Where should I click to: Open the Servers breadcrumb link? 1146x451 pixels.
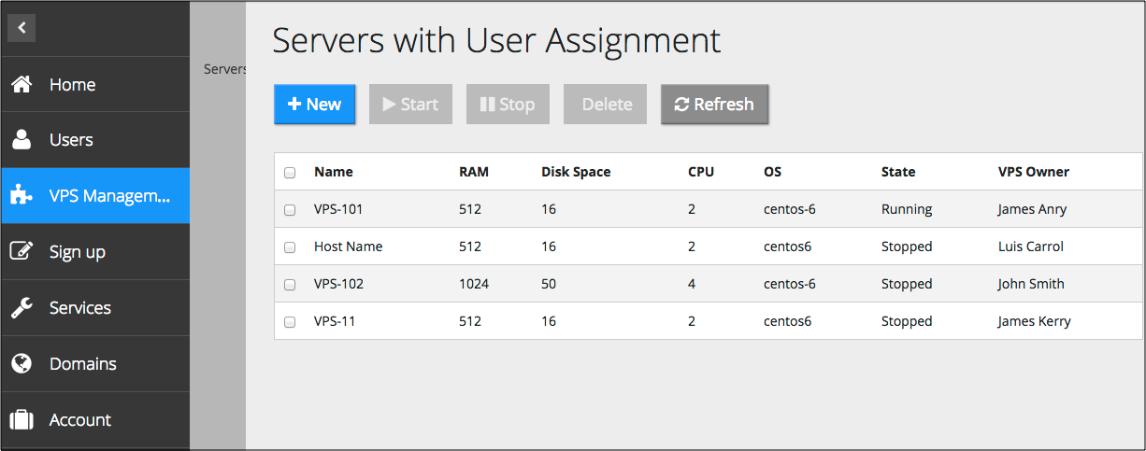pyautogui.click(x=224, y=69)
